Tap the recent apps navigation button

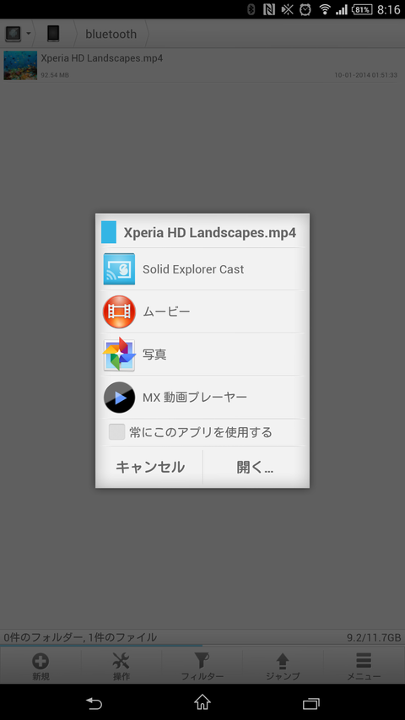[310, 703]
